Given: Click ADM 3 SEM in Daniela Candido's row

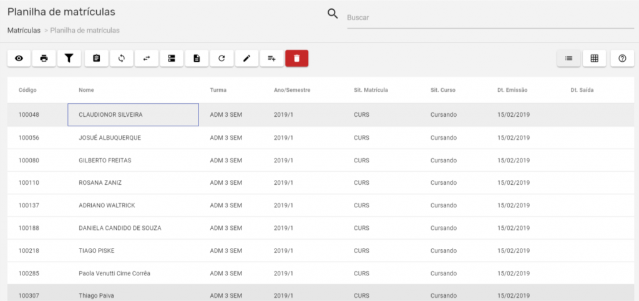Looking at the screenshot, I should [226, 228].
